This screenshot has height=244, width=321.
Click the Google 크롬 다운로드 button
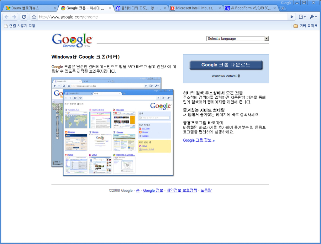point(226,65)
